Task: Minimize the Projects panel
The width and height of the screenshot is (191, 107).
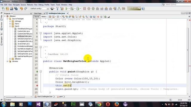Action: pos(31,13)
